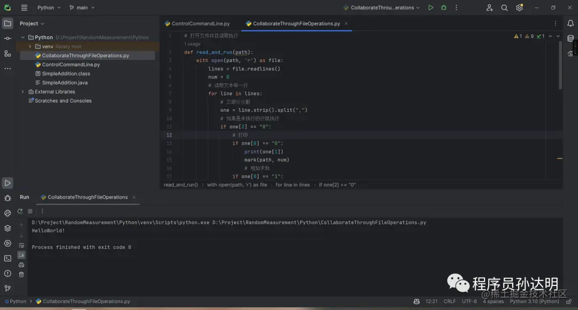578x310 pixels.
Task: Expand the venv folder
Action: pos(30,47)
